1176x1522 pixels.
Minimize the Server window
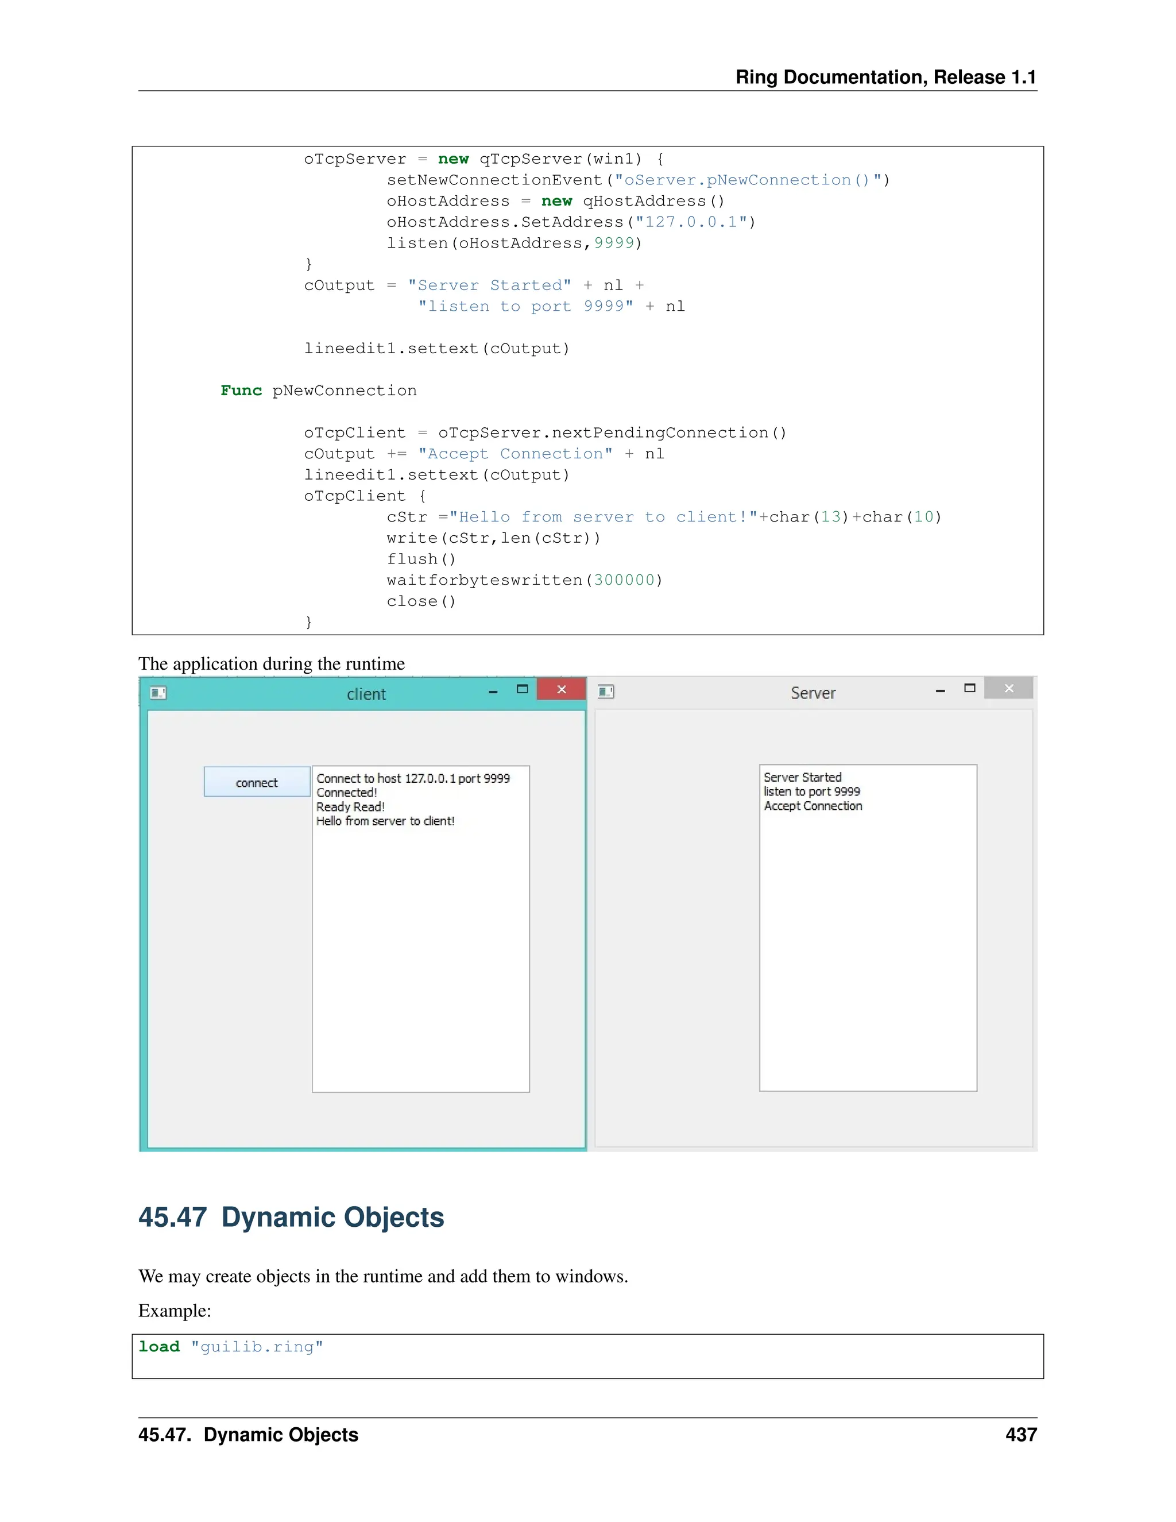click(x=941, y=690)
